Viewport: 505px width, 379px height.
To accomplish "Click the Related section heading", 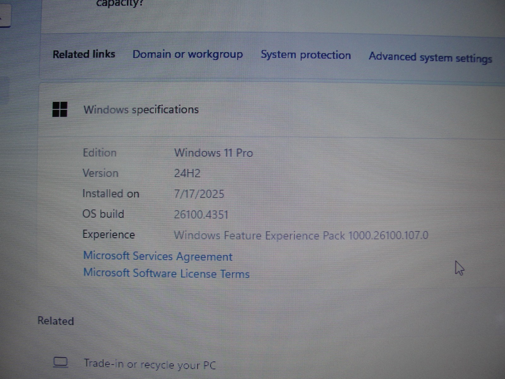I will click(56, 321).
